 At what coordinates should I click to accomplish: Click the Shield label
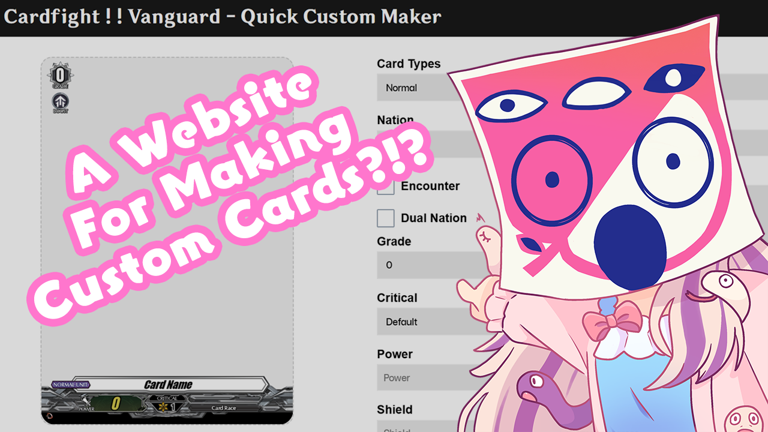pyautogui.click(x=395, y=410)
